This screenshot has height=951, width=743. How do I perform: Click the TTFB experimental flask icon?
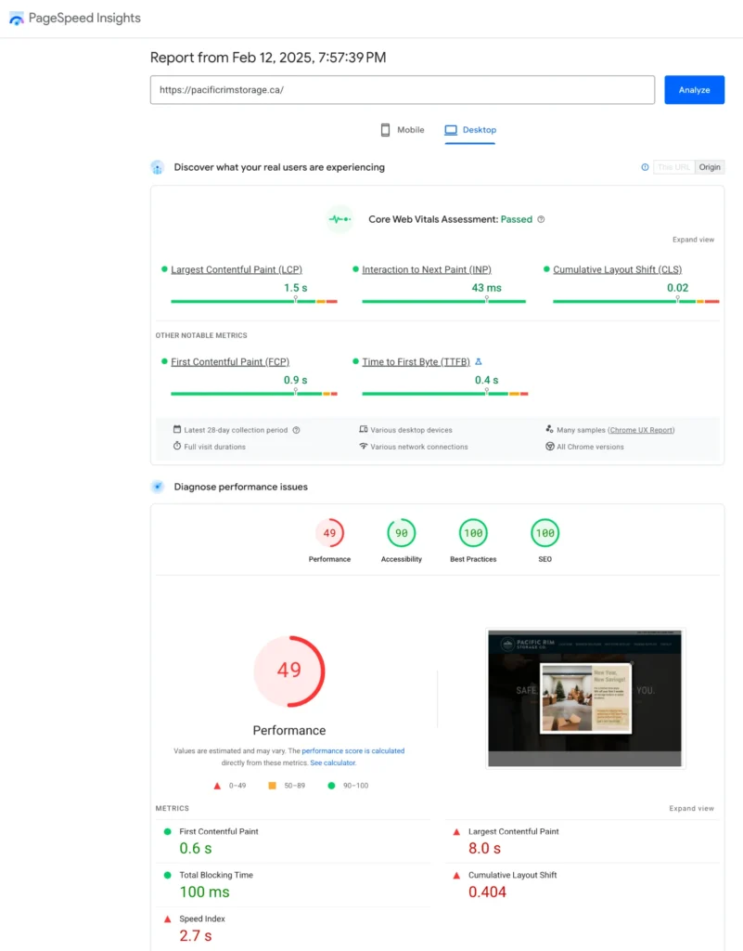[479, 362]
